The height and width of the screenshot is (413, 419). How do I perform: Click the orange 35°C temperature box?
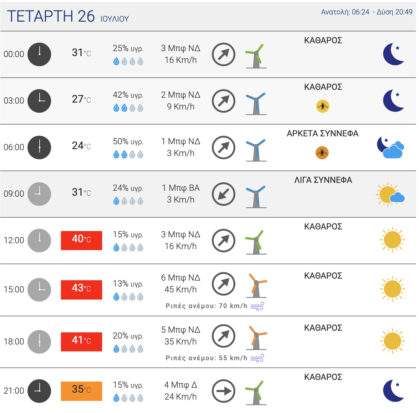82,391
